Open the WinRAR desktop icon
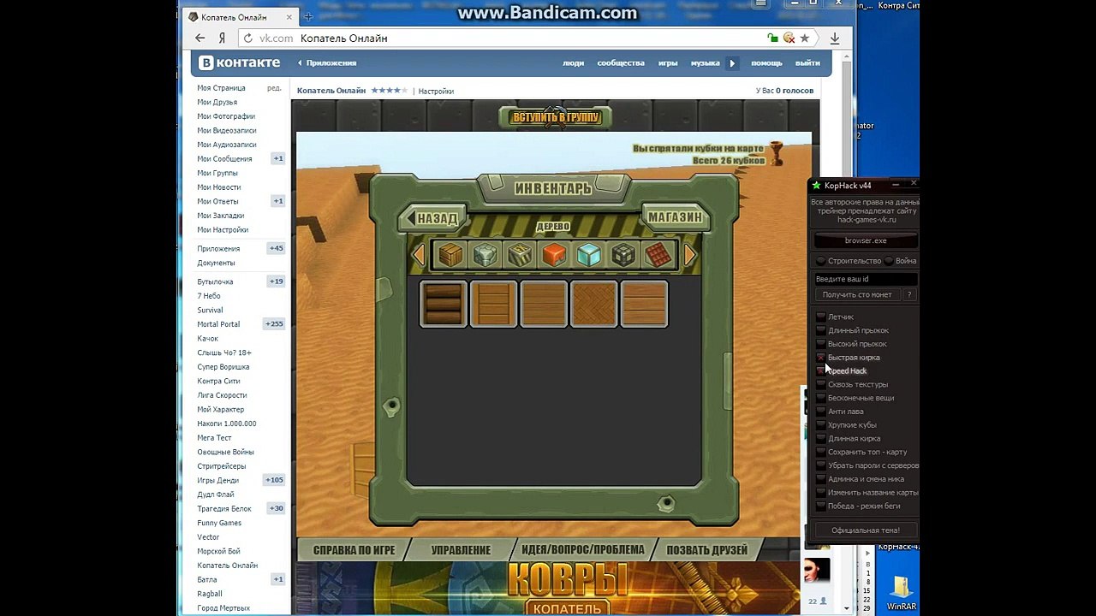Image resolution: width=1096 pixels, height=616 pixels. [x=901, y=591]
